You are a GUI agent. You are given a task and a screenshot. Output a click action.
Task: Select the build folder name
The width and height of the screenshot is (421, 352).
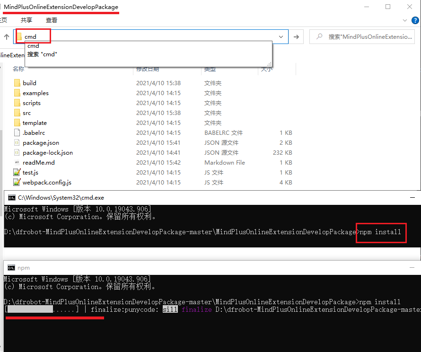point(29,83)
